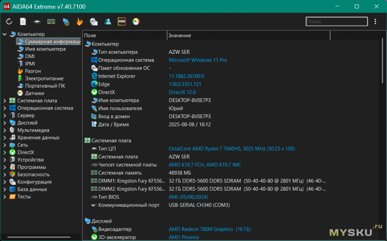Click the Поле column header
The image size is (387, 241).
pyautogui.click(x=125, y=35)
